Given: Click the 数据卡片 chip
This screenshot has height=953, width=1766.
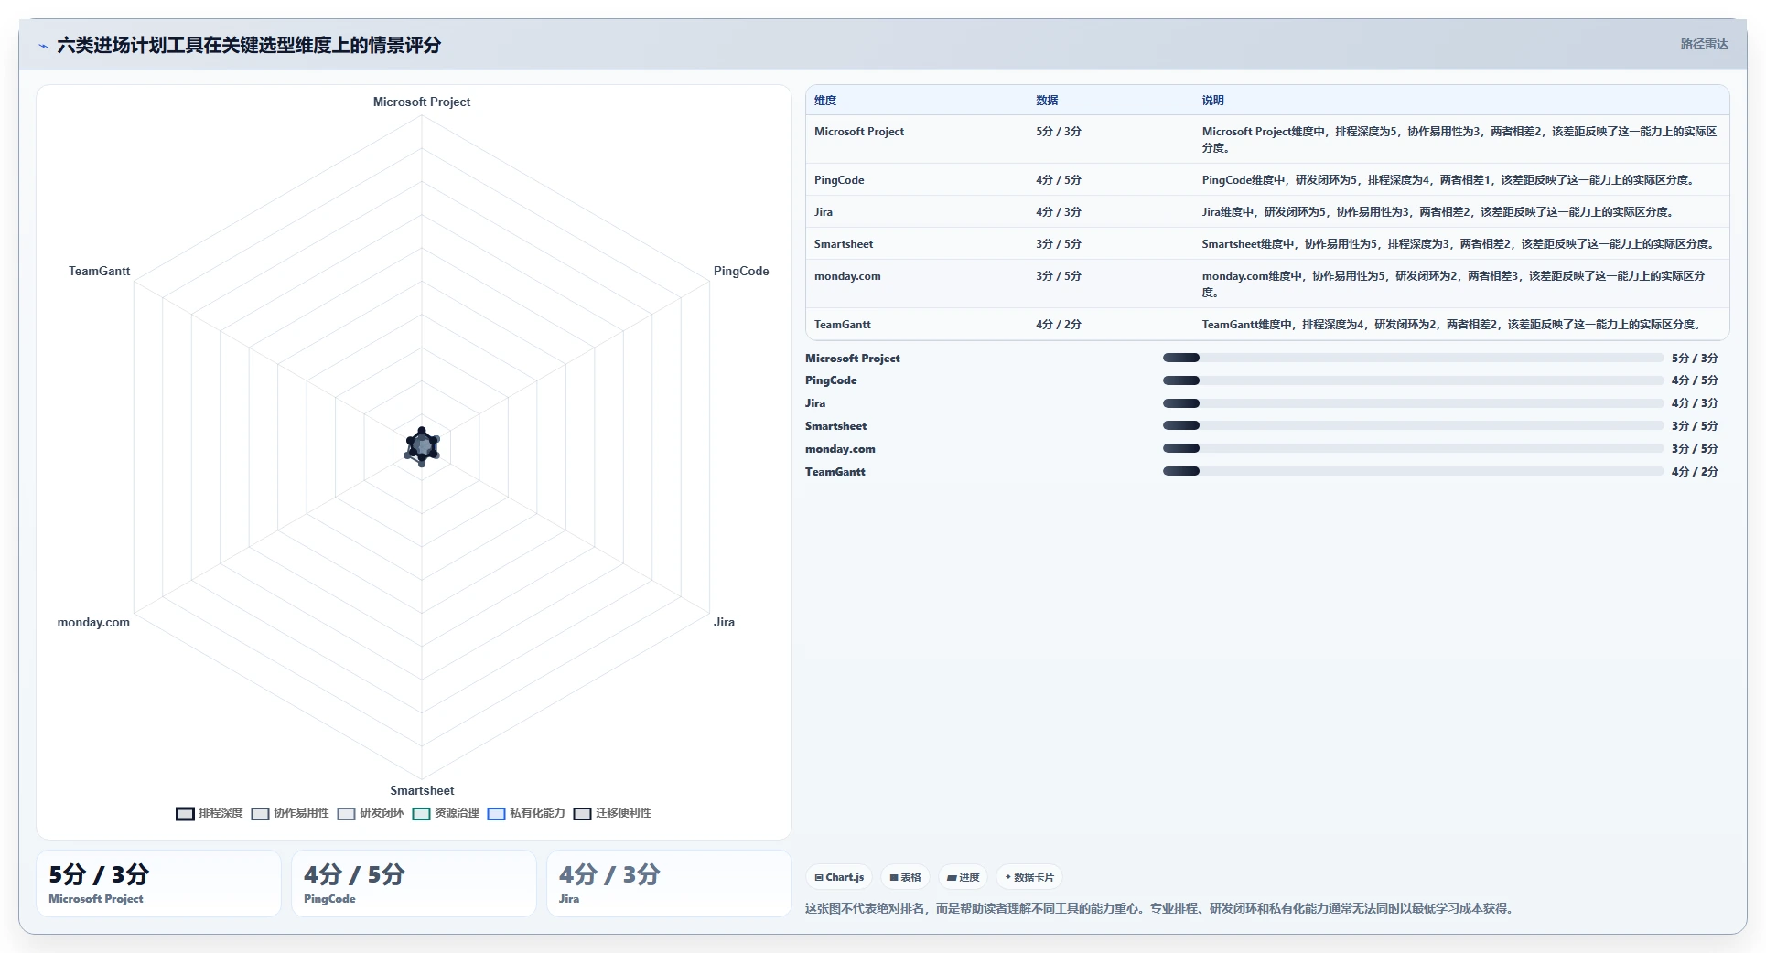Looking at the screenshot, I should pos(1029,877).
